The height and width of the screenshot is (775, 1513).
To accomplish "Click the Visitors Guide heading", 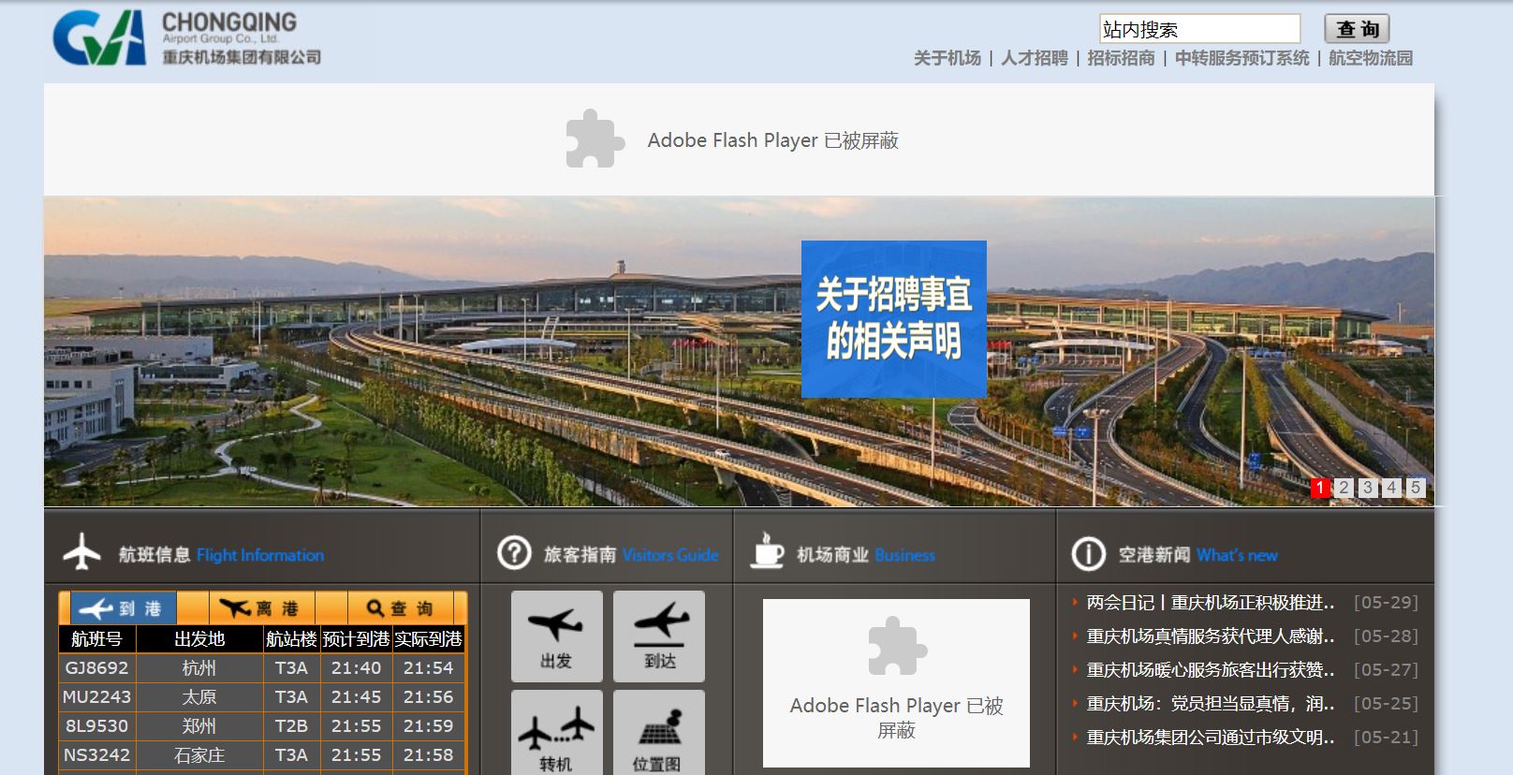I will coord(670,555).
